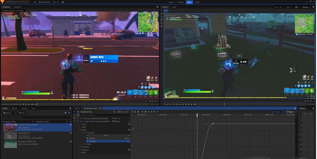Click the Search in Project Media field
Screen dimensions: 317x159
(36, 117)
